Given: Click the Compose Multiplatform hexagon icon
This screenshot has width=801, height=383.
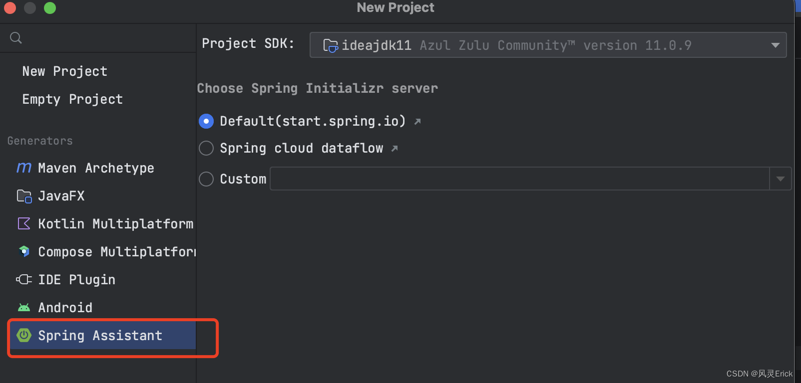Looking at the screenshot, I should pos(24,251).
